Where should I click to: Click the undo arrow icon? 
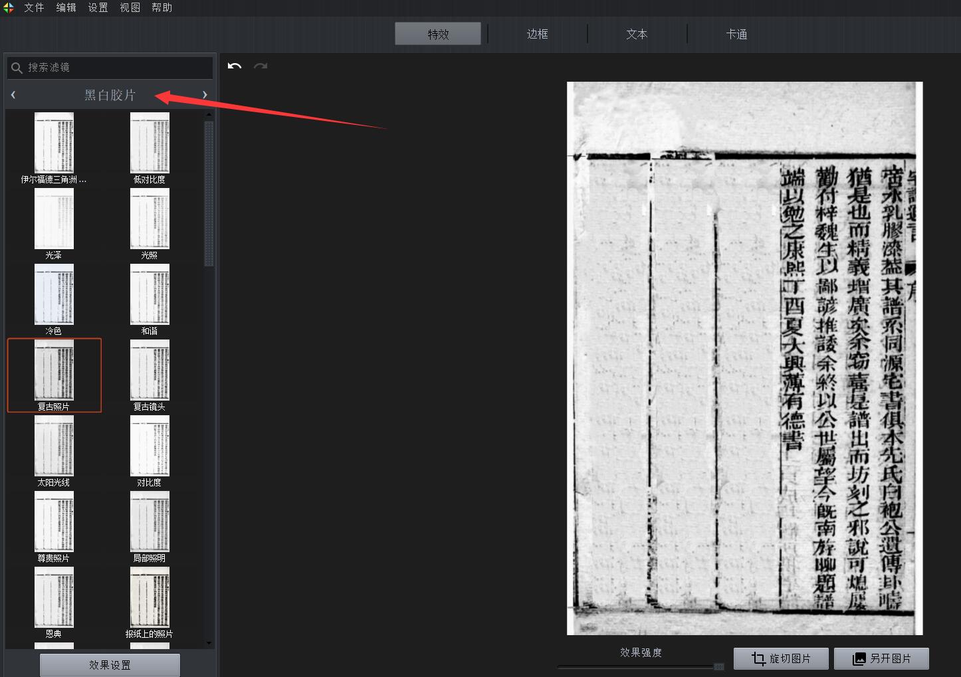pos(235,66)
